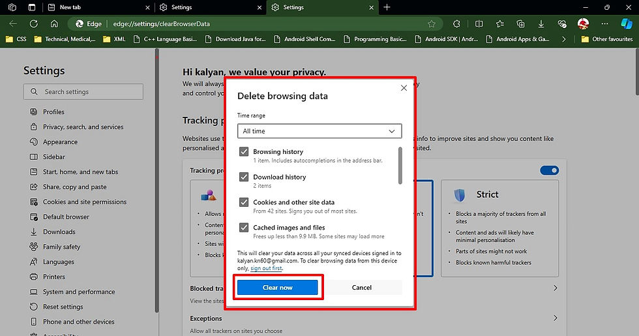Go to Home page icon
The image size is (639, 336).
coord(54,23)
